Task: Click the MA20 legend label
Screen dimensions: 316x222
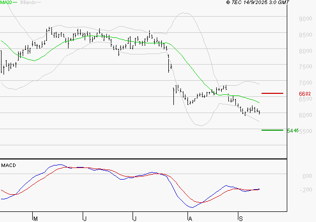Action: (6, 3)
